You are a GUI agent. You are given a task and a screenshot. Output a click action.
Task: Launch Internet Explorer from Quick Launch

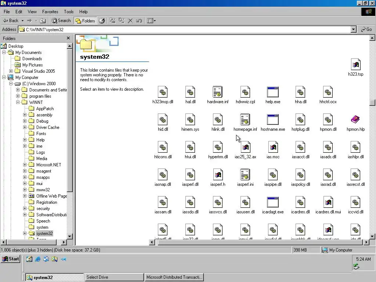pos(38,259)
